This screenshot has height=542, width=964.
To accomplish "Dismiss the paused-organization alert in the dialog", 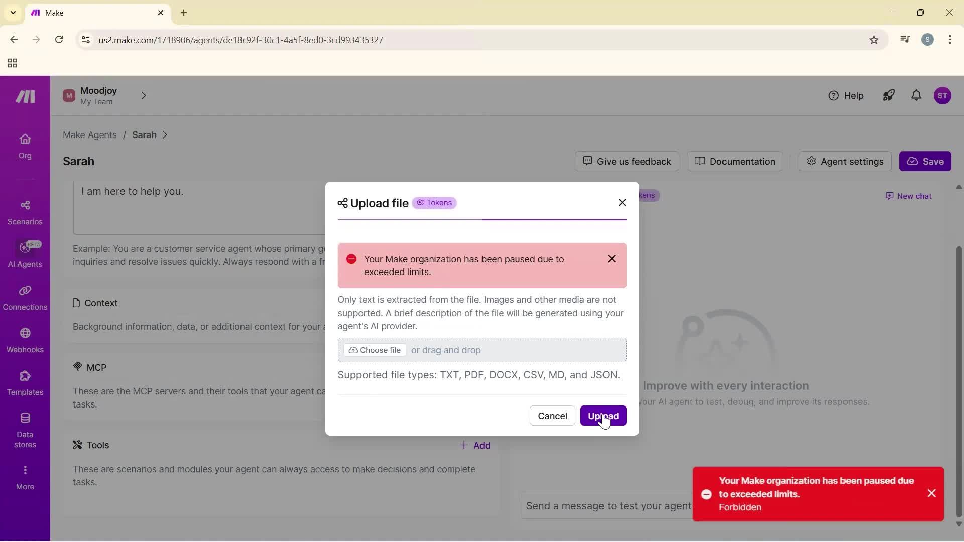I will tap(612, 259).
